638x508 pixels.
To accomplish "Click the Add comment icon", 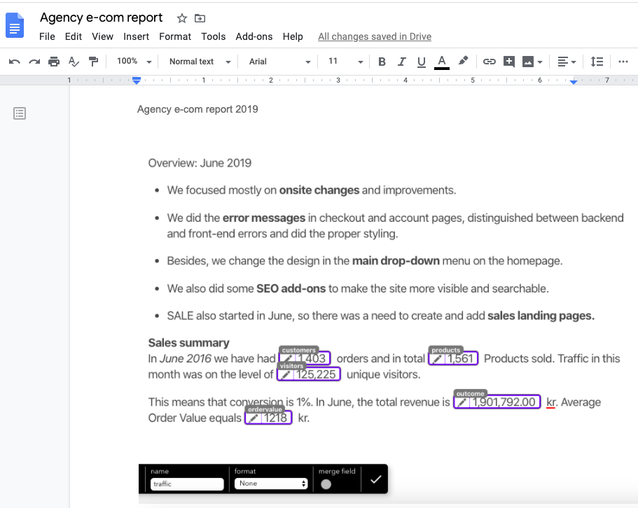I will [509, 62].
